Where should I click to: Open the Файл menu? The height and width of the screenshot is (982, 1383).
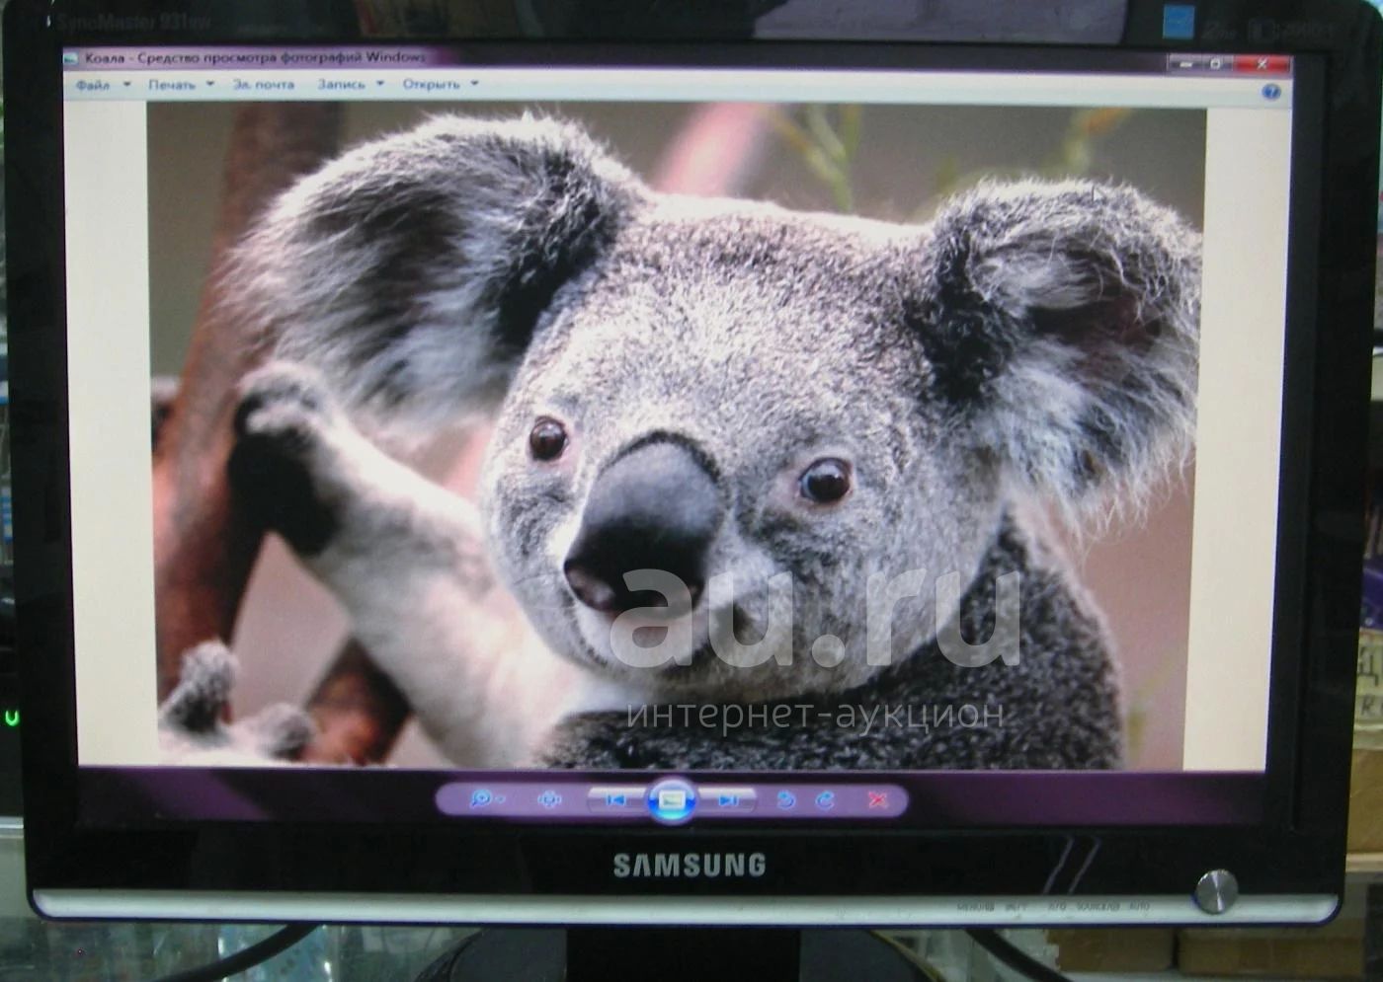tap(93, 85)
